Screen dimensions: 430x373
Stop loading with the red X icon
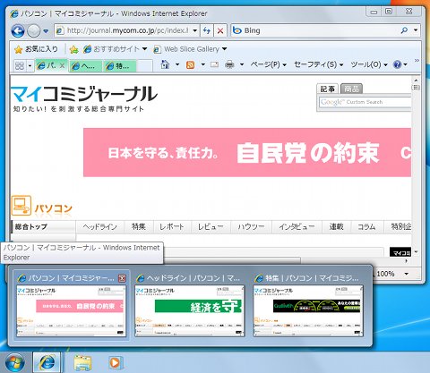click(x=220, y=30)
